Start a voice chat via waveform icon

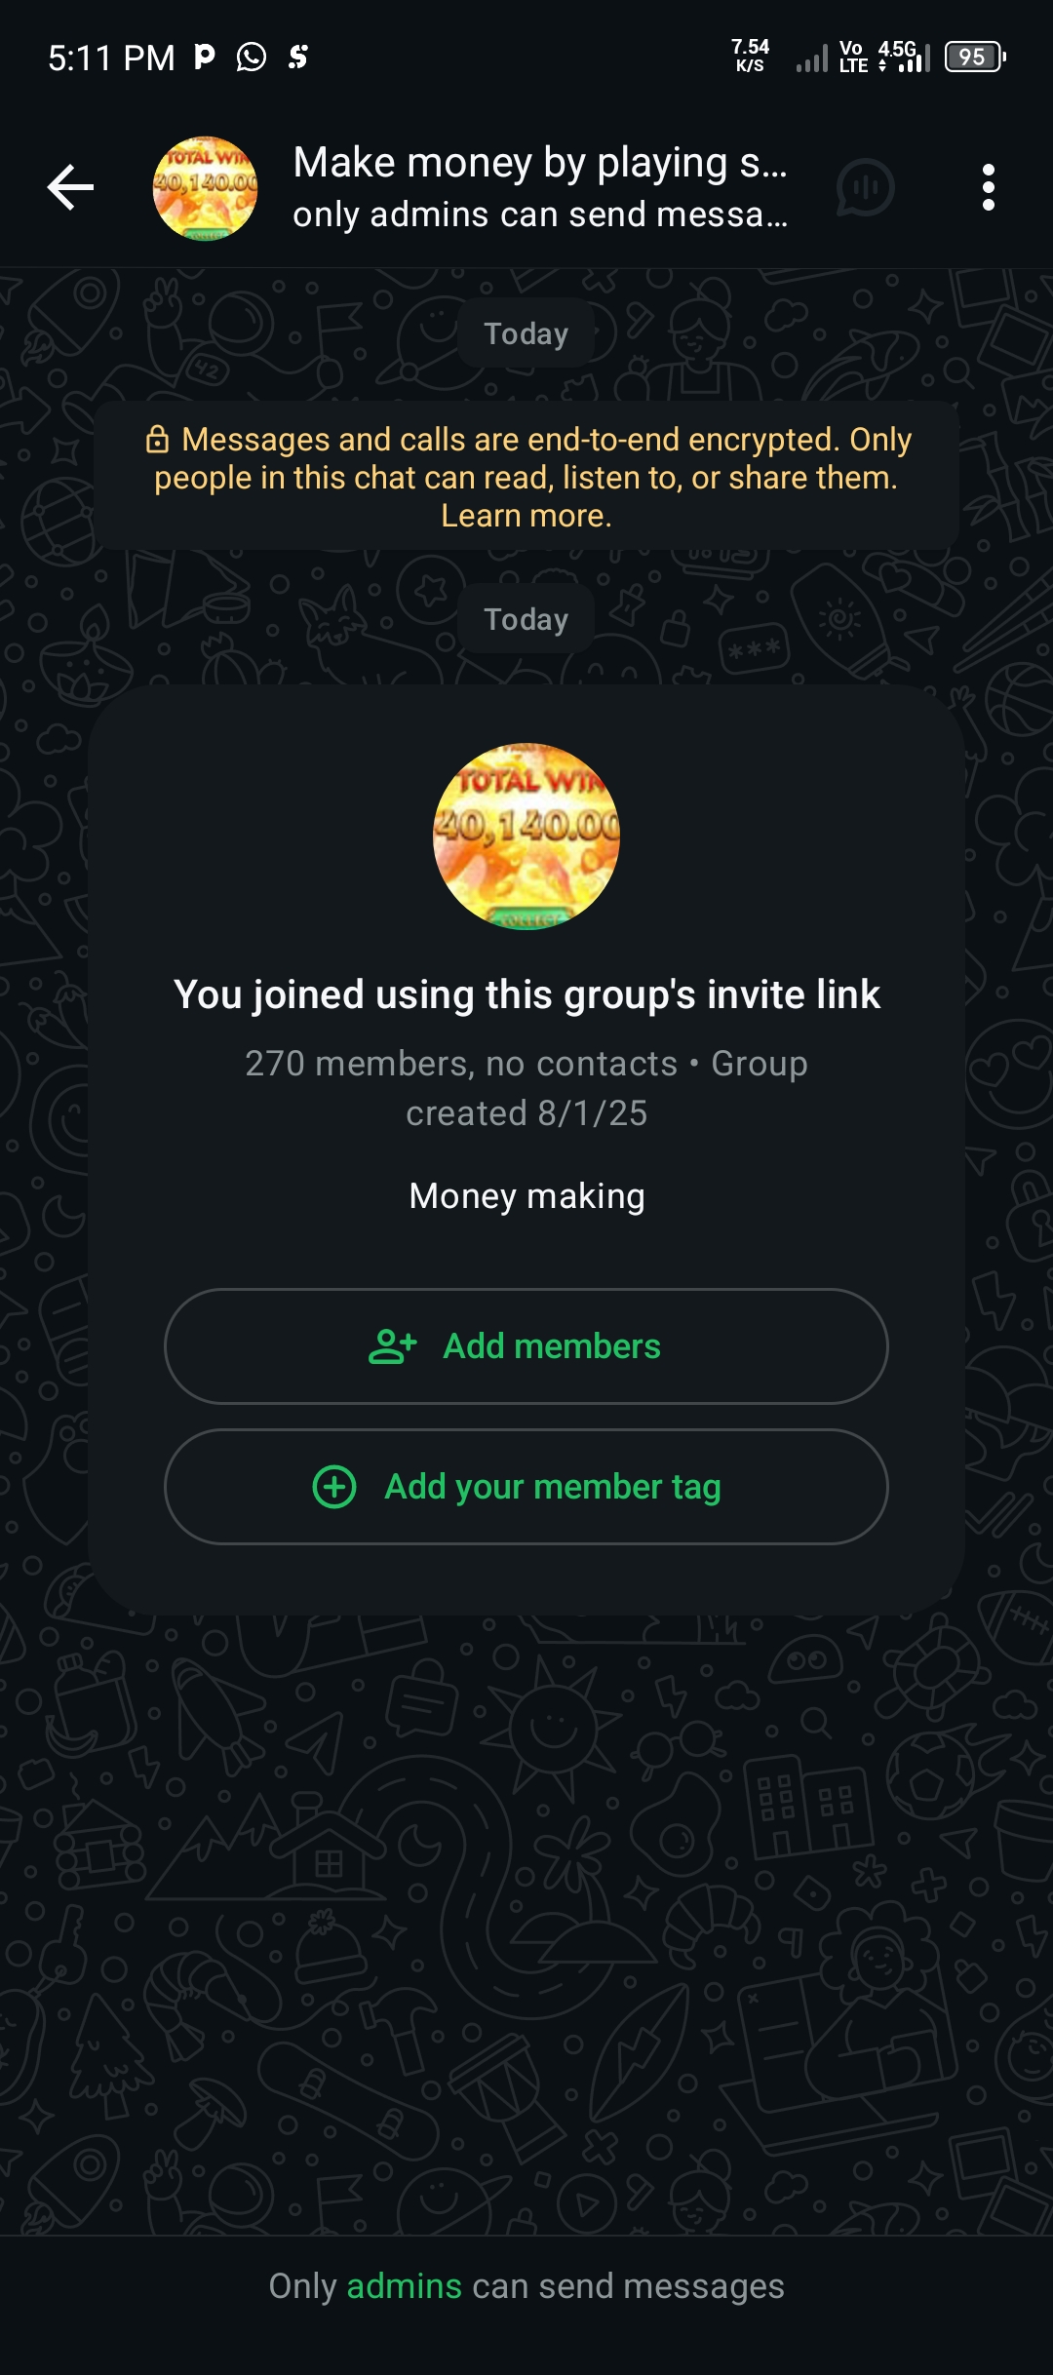pos(865,187)
